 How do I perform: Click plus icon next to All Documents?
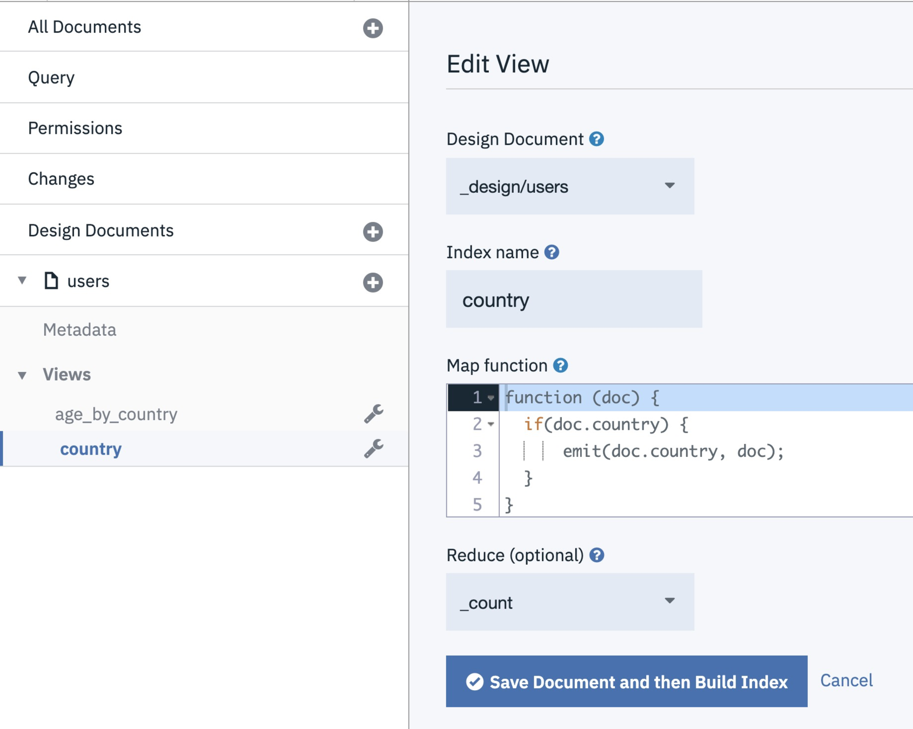click(373, 28)
